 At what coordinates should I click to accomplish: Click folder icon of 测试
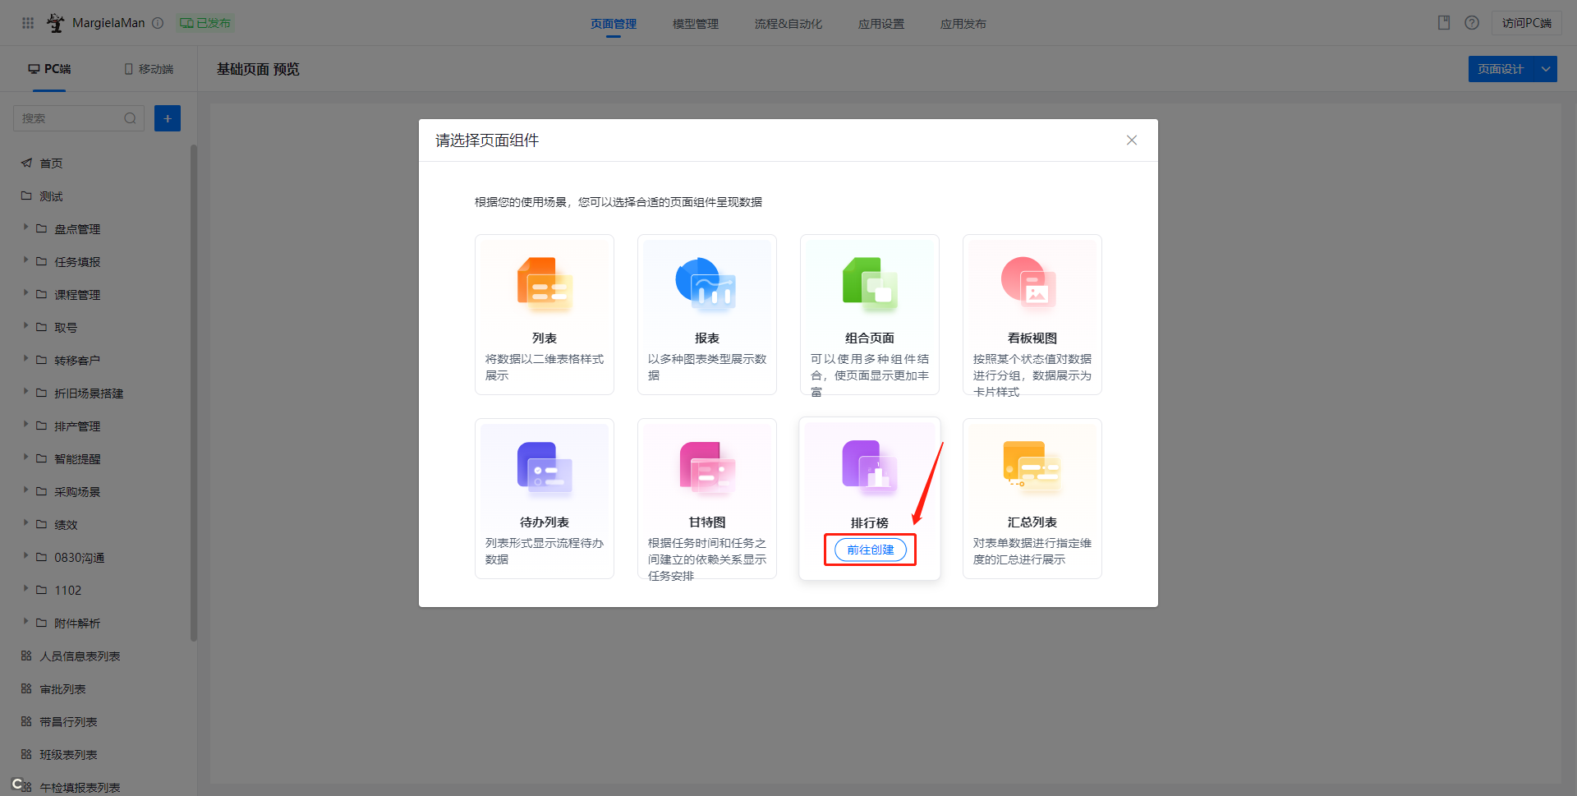tap(26, 196)
